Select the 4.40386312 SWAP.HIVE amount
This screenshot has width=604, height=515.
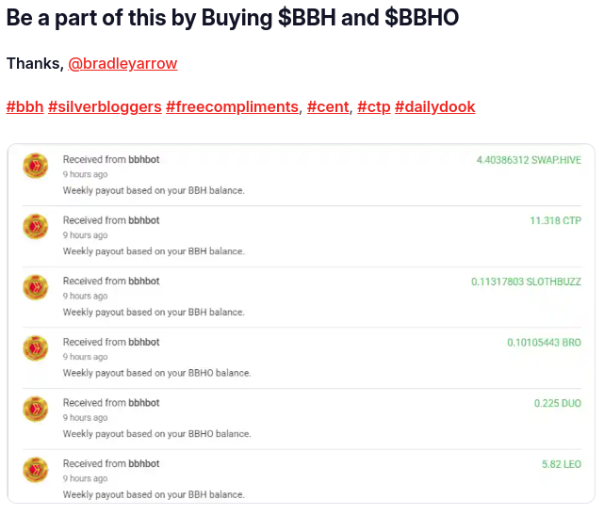[x=529, y=160]
